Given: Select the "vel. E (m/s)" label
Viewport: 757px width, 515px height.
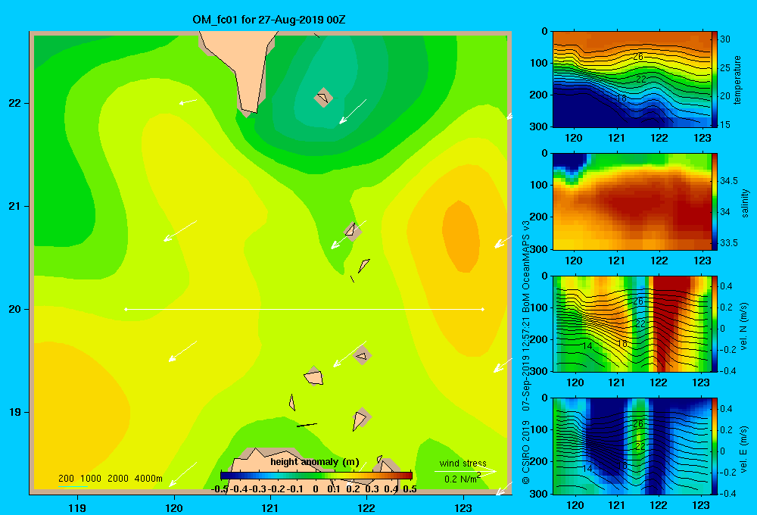Looking at the screenshot, I should [x=744, y=449].
